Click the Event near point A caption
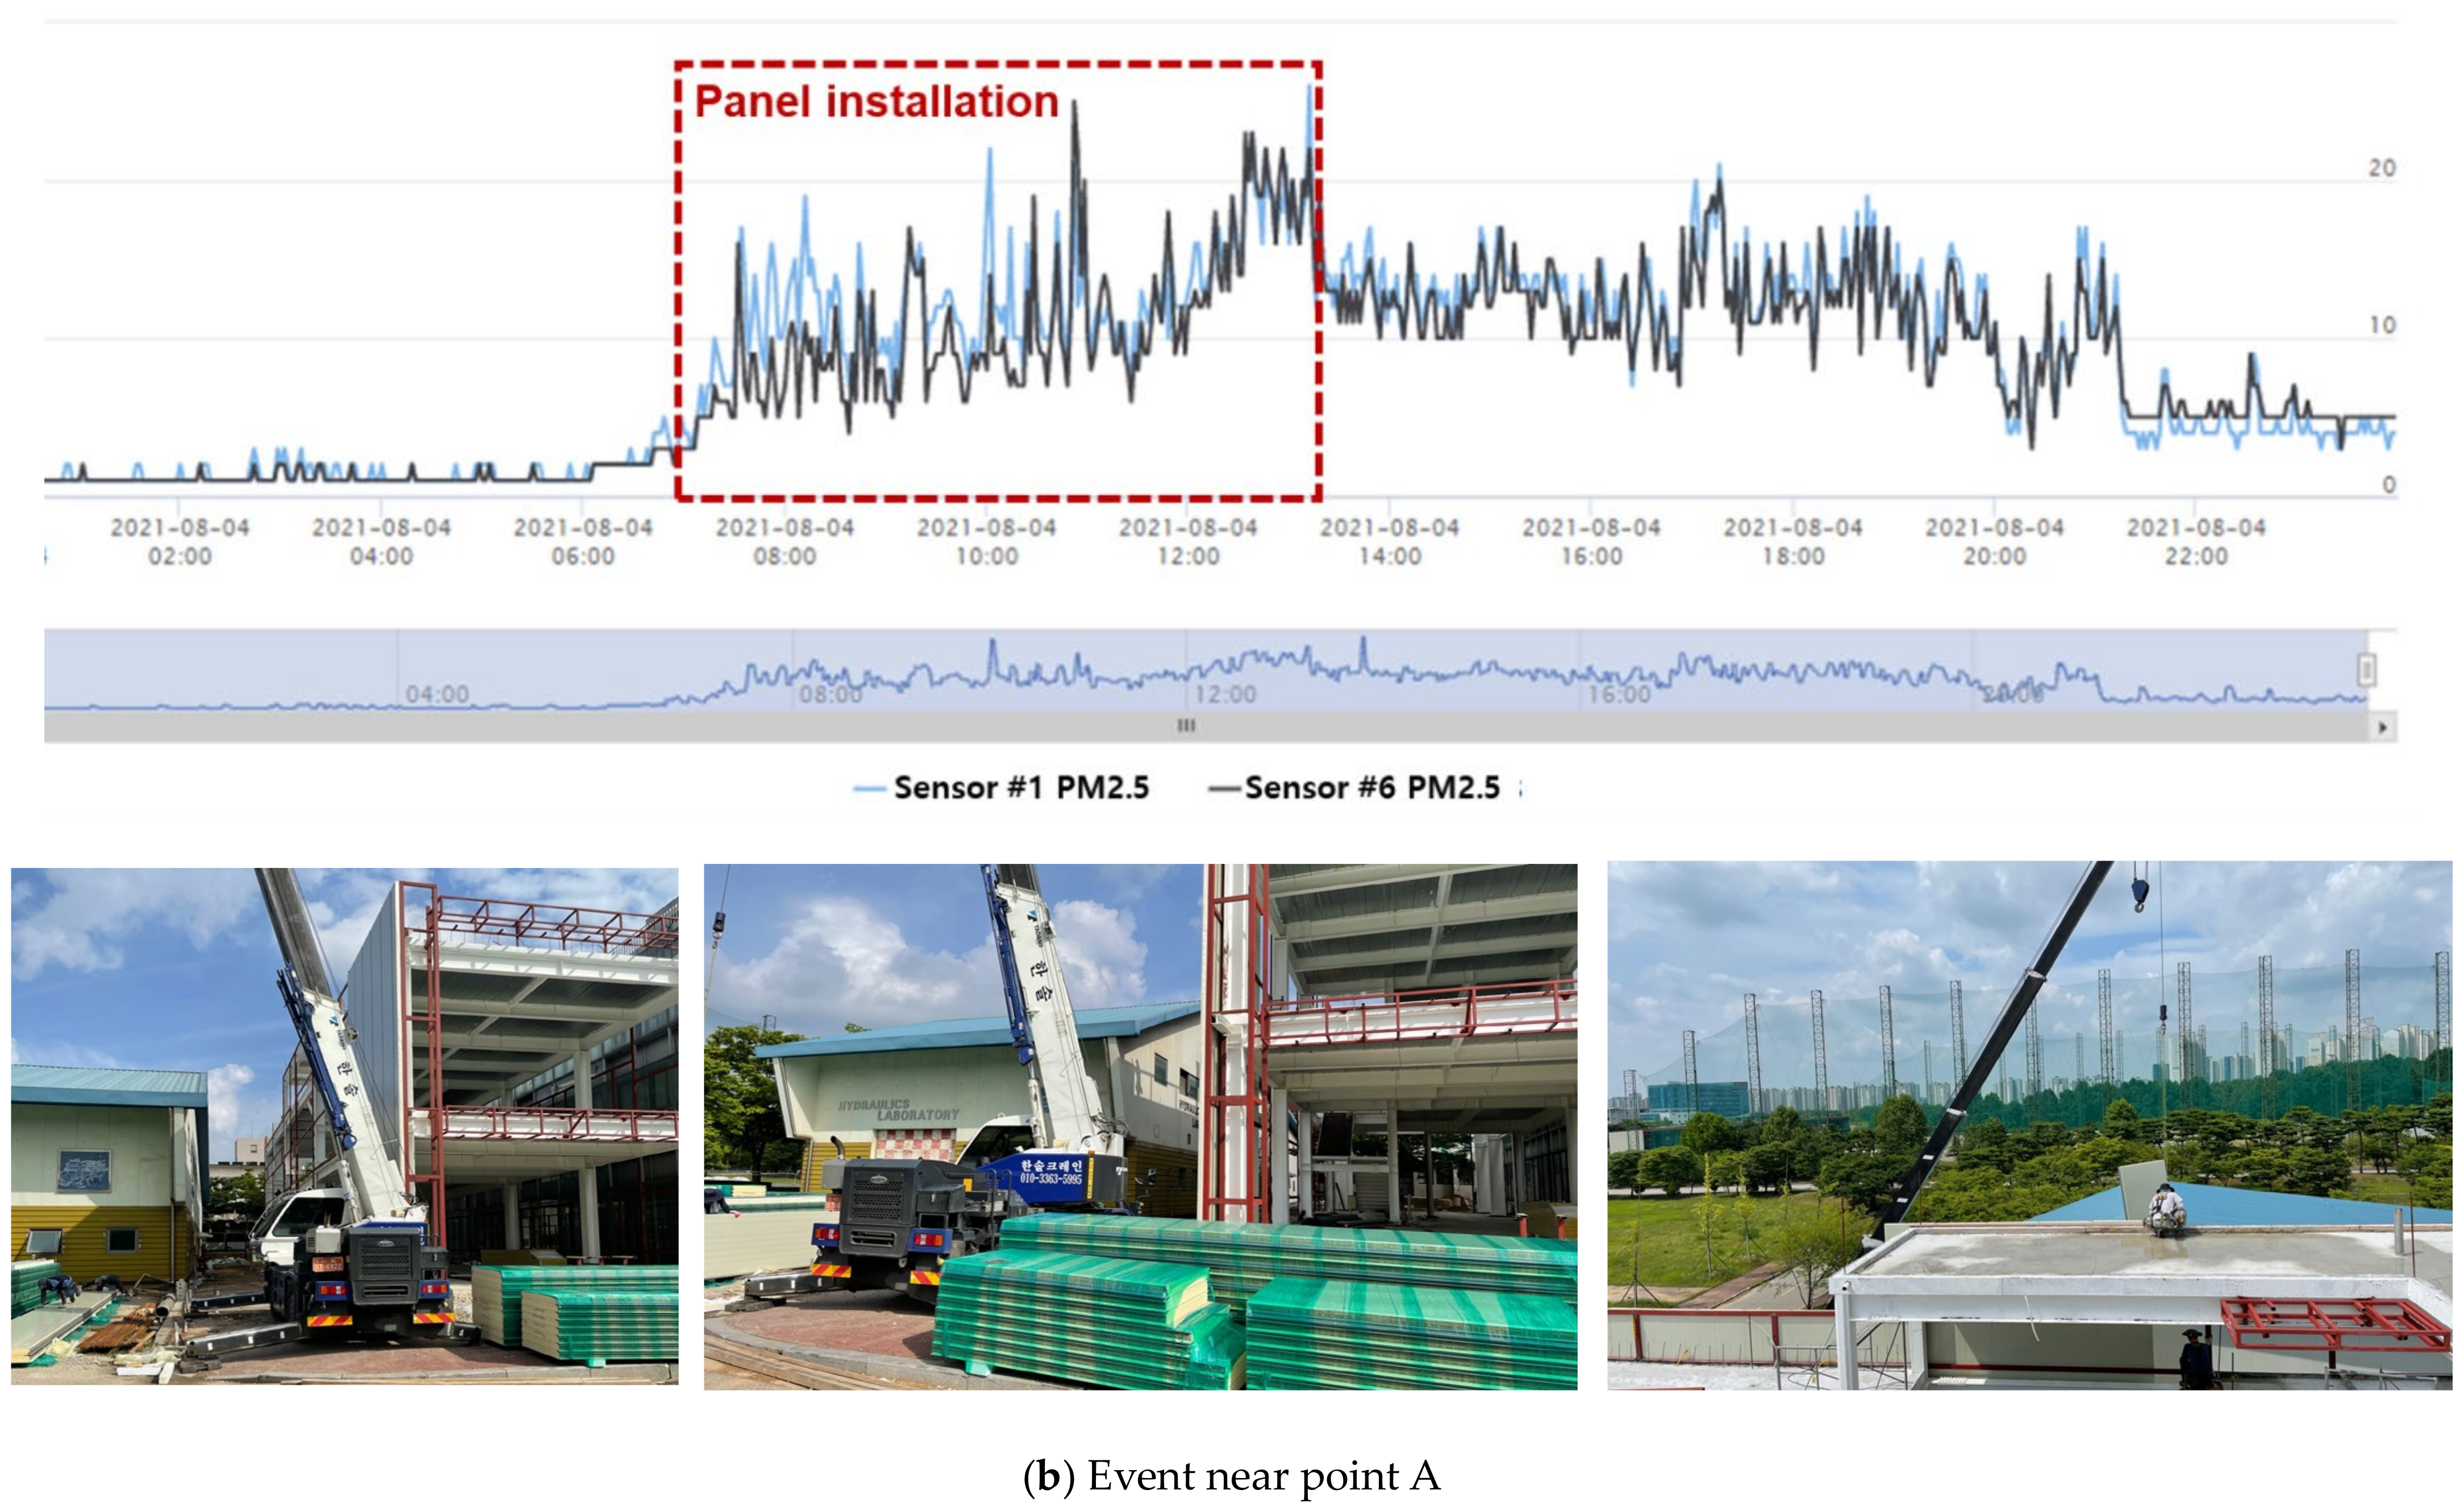The width and height of the screenshot is (2464, 1511). (1231, 1476)
